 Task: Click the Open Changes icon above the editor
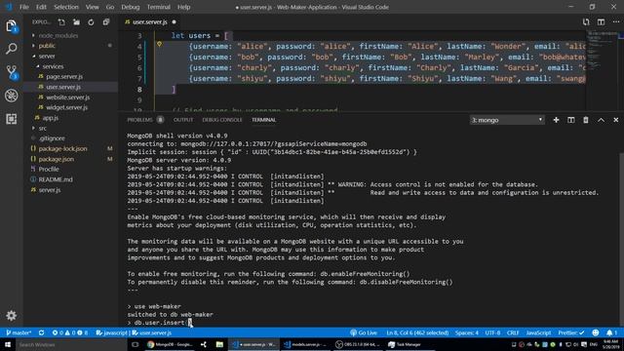586,21
